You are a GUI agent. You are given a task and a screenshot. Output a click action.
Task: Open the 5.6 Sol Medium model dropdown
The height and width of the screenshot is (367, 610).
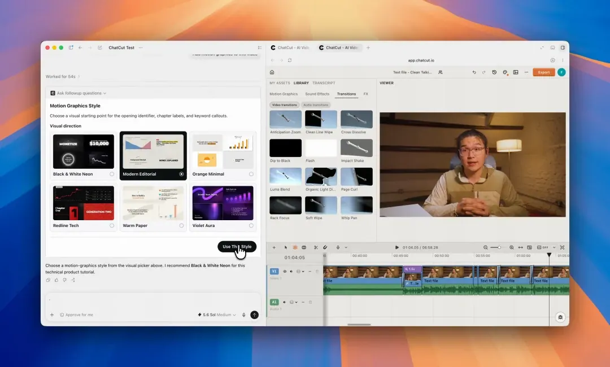[x=217, y=315]
